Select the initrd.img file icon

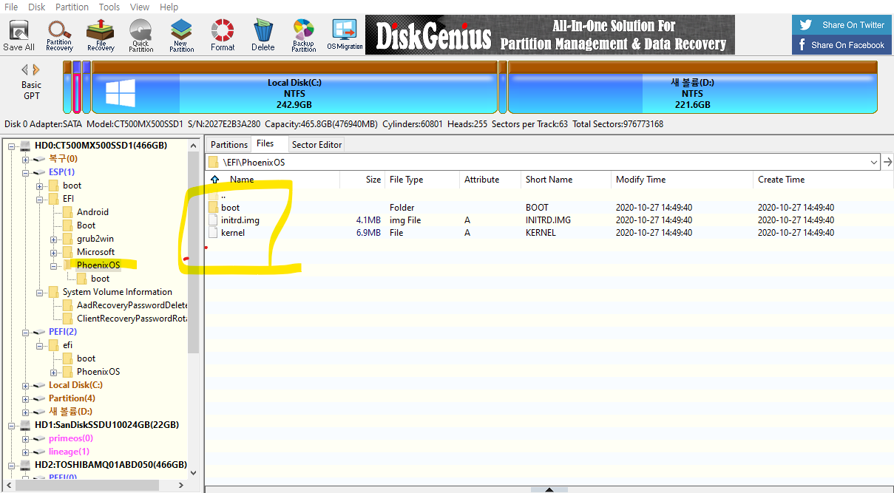214,220
